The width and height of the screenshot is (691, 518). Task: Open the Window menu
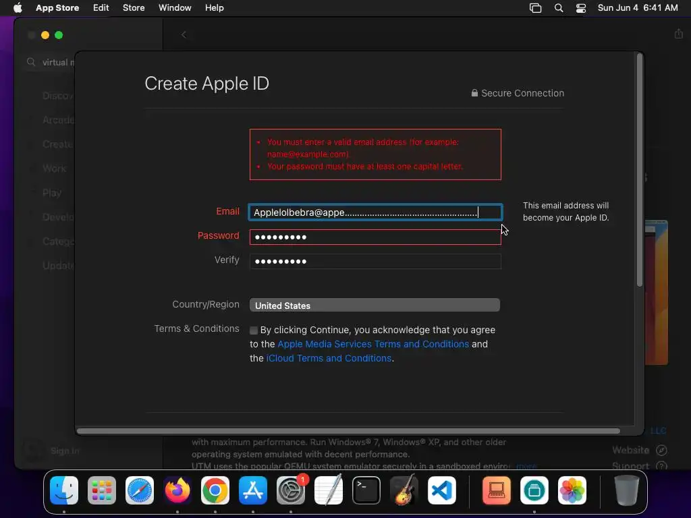175,7
